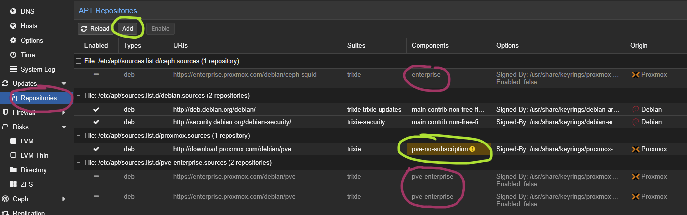
Task: Open LVM-Thin disk page
Action: (x=35, y=155)
